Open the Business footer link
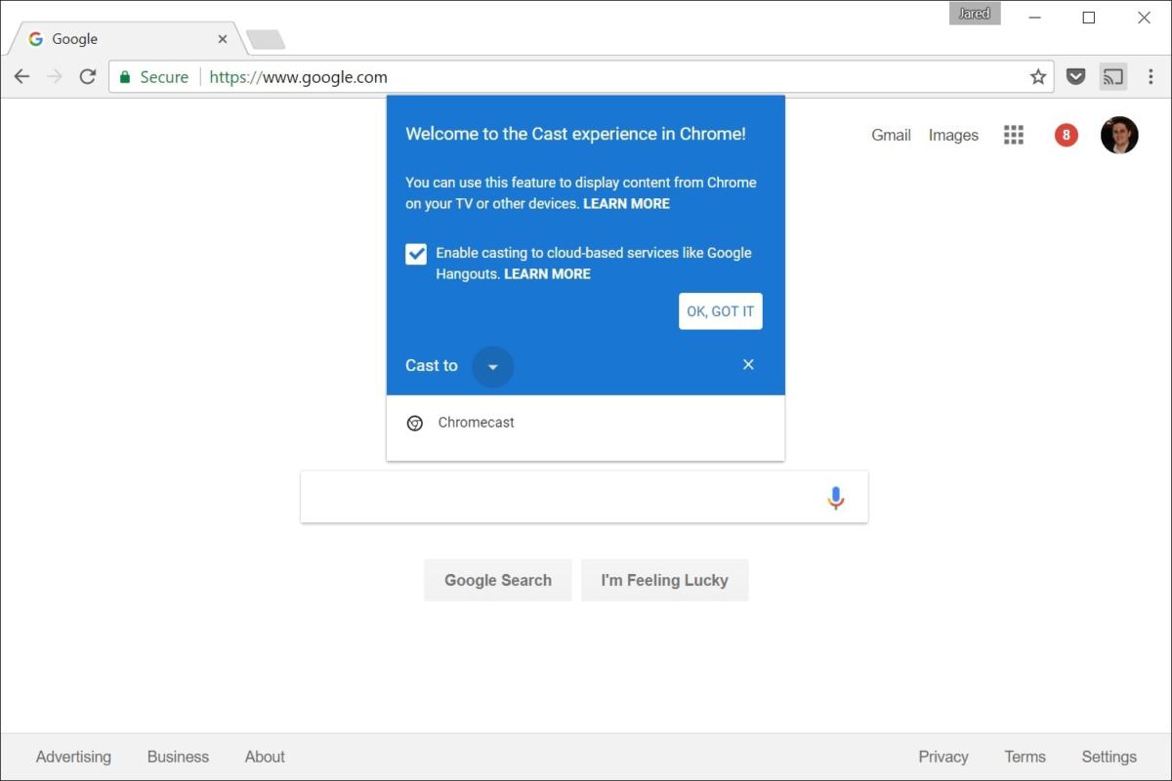Image resolution: width=1172 pixels, height=781 pixels. pyautogui.click(x=178, y=757)
